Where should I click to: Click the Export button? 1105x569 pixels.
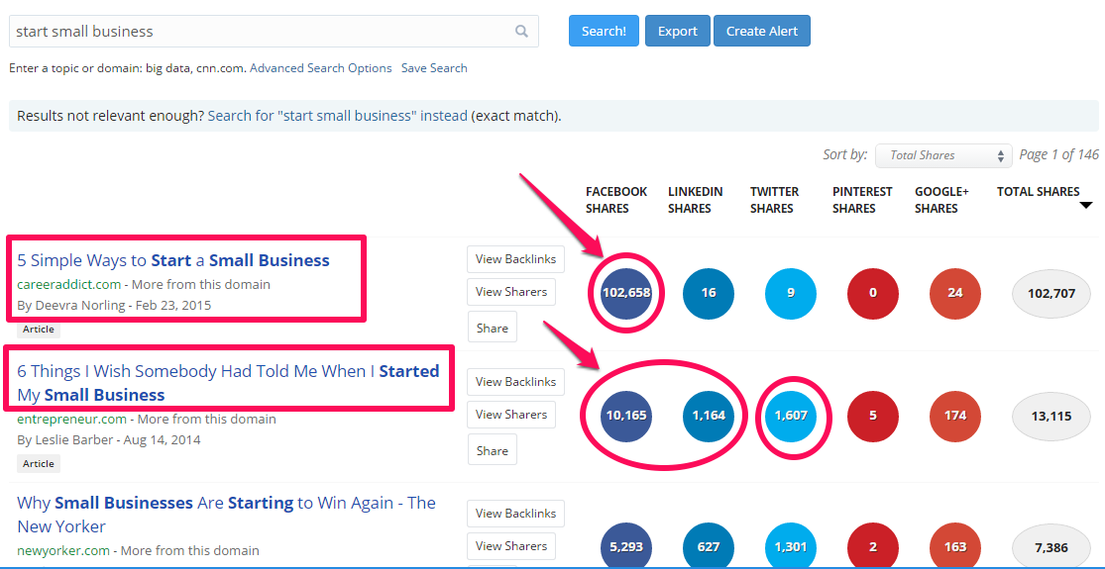coord(677,31)
